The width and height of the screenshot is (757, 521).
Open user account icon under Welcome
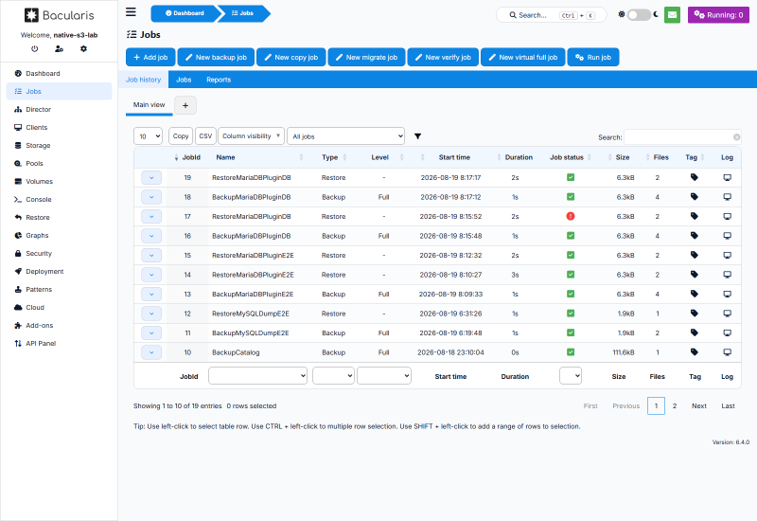59,49
